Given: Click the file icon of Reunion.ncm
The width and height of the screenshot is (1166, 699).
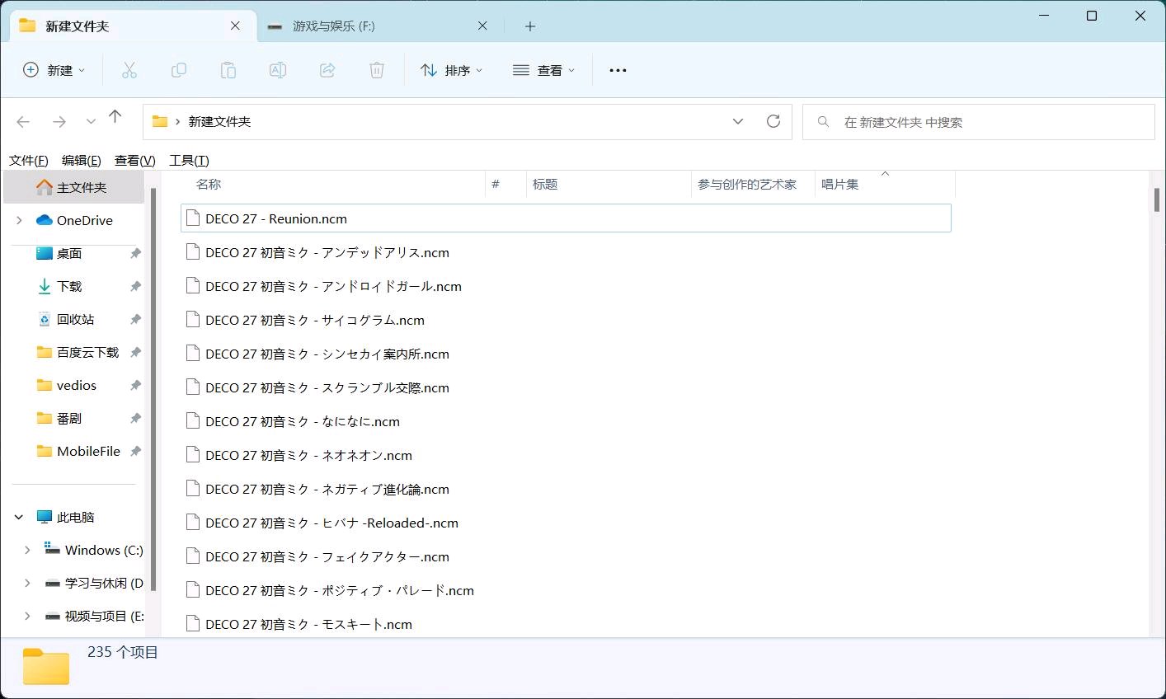Looking at the screenshot, I should 193,218.
